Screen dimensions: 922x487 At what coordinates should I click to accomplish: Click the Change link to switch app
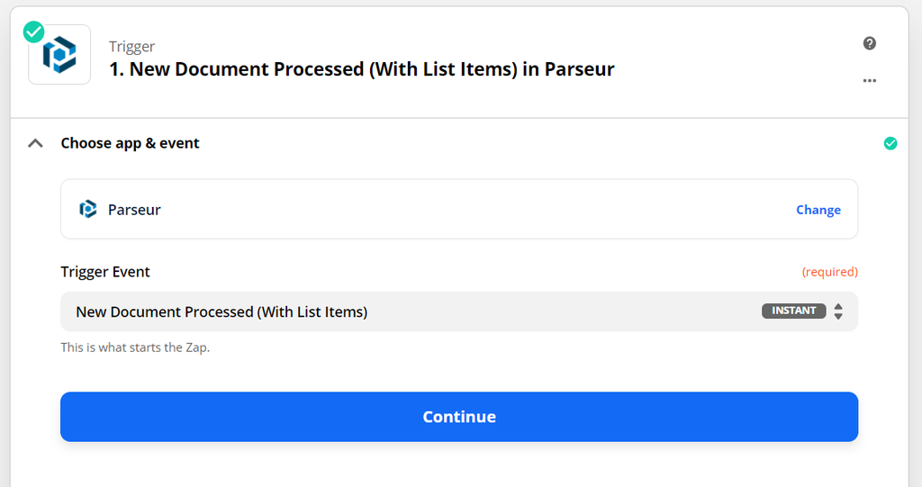pyautogui.click(x=818, y=210)
